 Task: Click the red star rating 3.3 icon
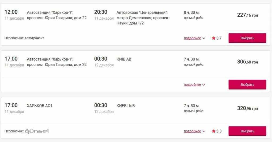point(214,131)
